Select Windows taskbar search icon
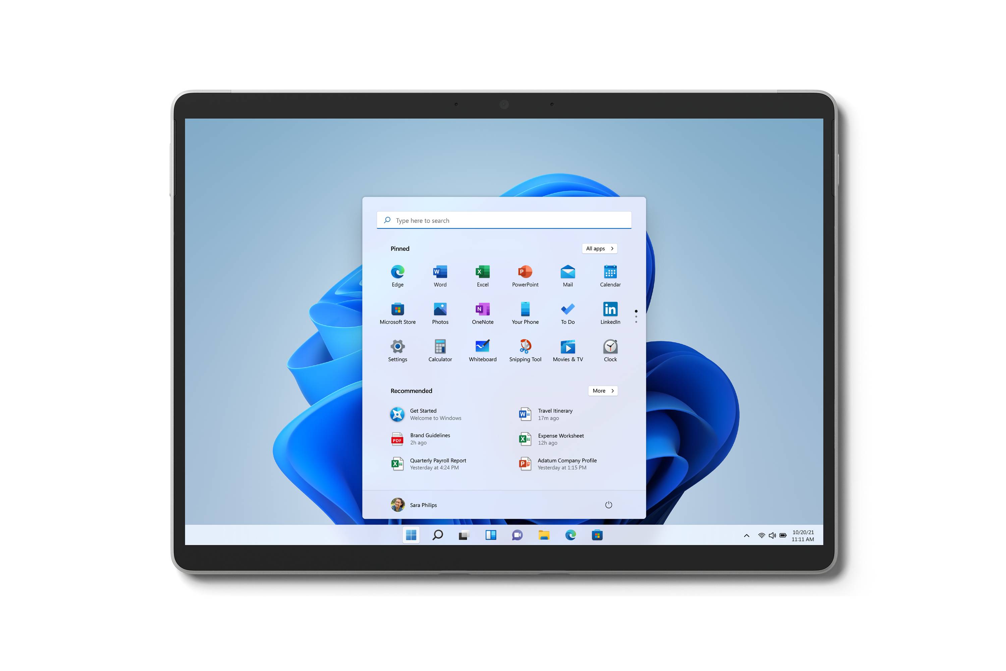The height and width of the screenshot is (671, 1006). [437, 535]
